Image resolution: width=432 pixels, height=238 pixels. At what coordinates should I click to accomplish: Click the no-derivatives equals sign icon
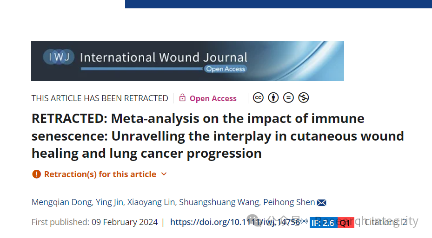click(x=288, y=98)
